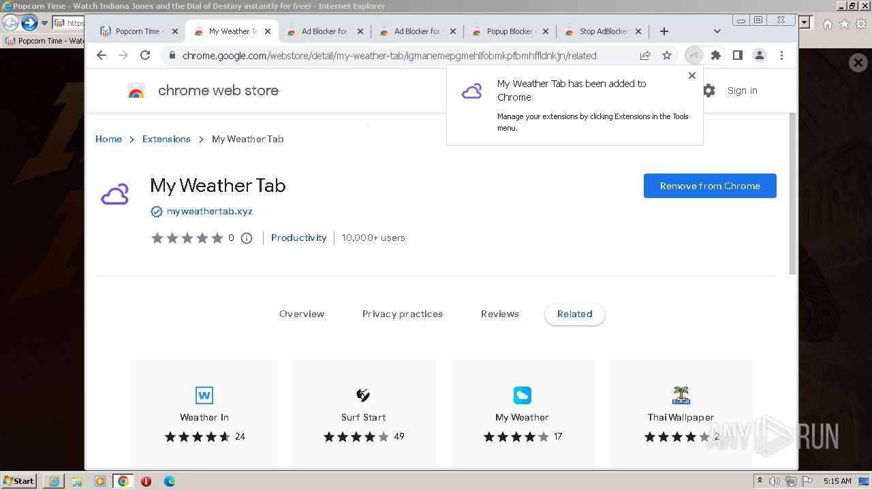Screen dimensions: 872x490
Task: Open Internet Explorer tools gear
Action: (861, 24)
